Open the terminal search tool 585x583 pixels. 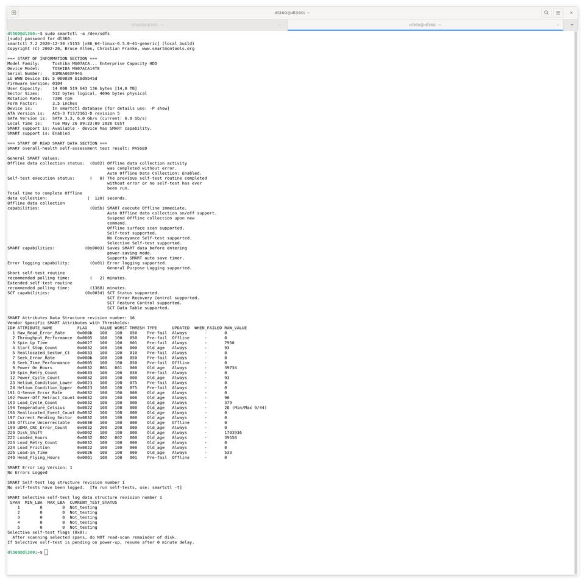pyautogui.click(x=546, y=13)
